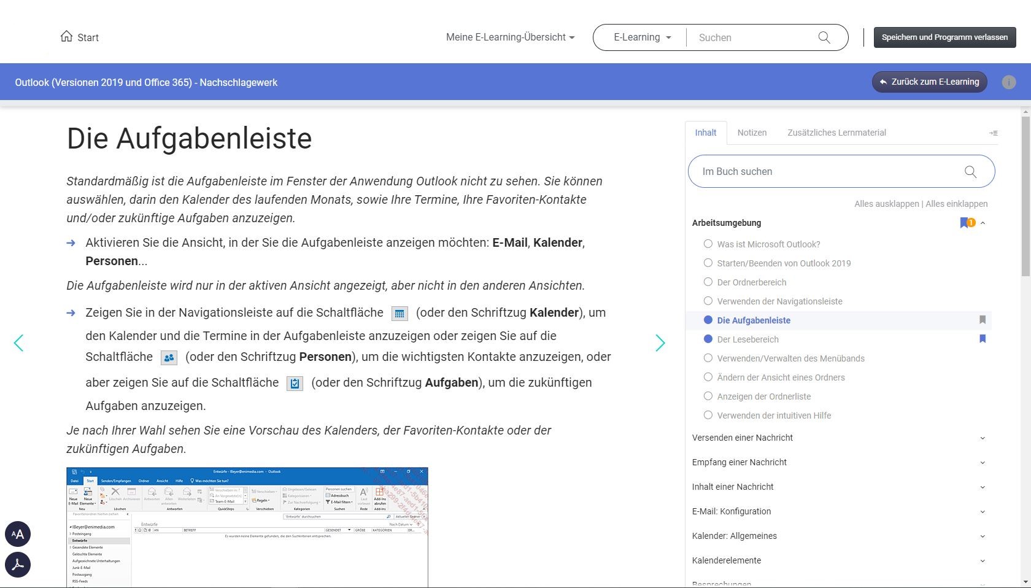The width and height of the screenshot is (1031, 588).
Task: Click the calendar icon in the text
Action: pyautogui.click(x=400, y=314)
